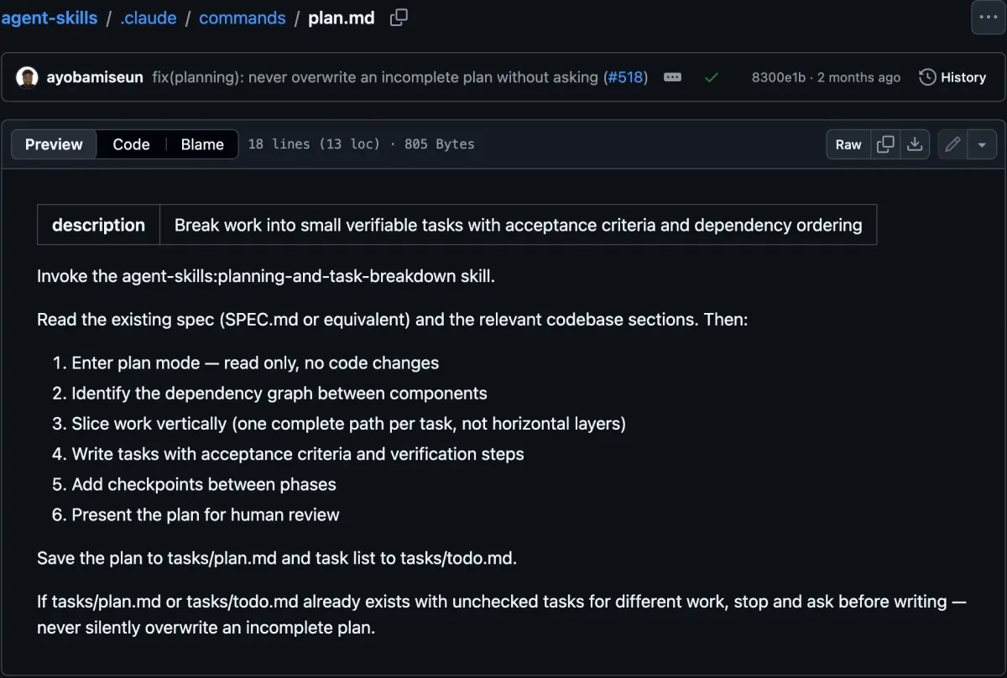Go to the agent-skills repository root
This screenshot has height=678, width=1007.
click(x=50, y=18)
